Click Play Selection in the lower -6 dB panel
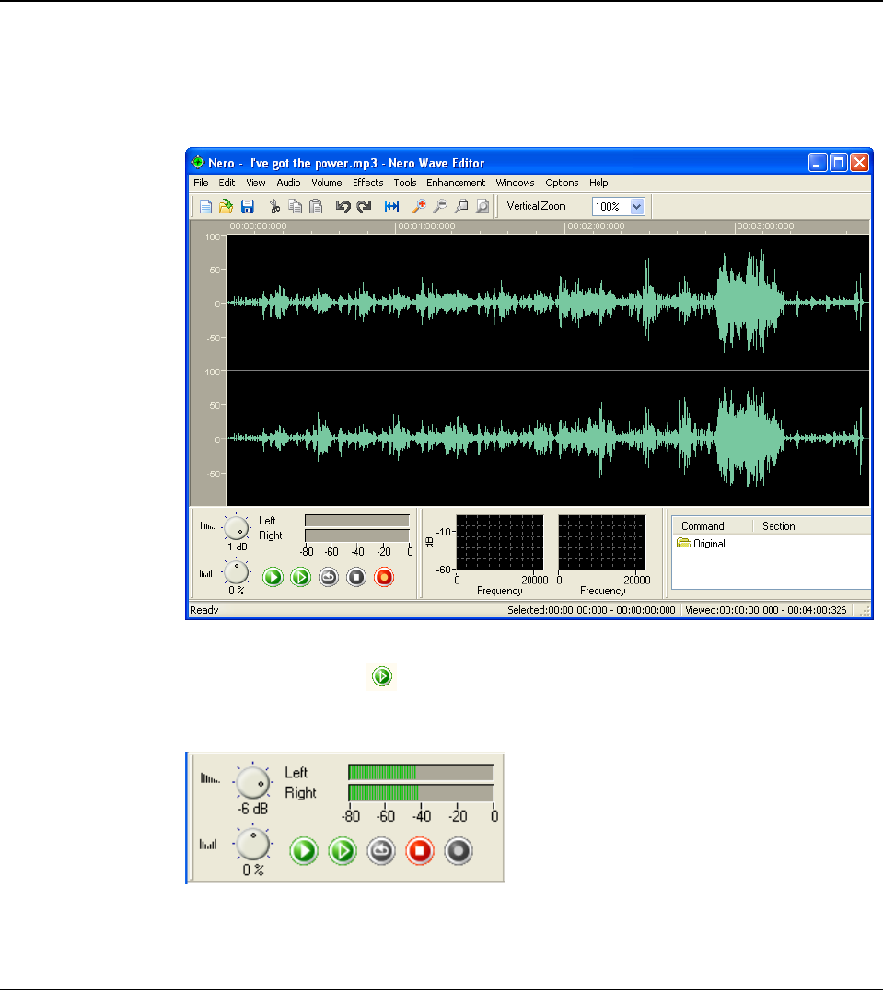This screenshot has width=883, height=990. [x=343, y=850]
